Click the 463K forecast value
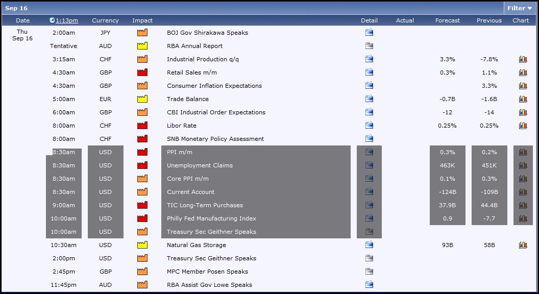 [x=447, y=165]
